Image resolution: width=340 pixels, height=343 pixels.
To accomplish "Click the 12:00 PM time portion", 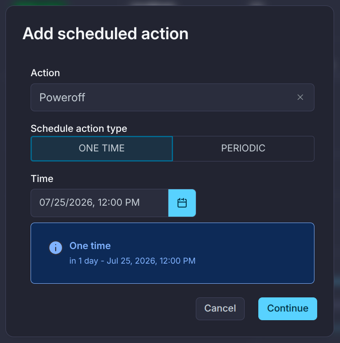I will [x=119, y=203].
